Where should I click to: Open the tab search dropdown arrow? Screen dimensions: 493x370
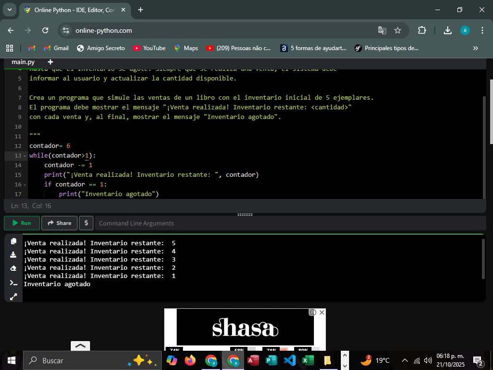(9, 10)
